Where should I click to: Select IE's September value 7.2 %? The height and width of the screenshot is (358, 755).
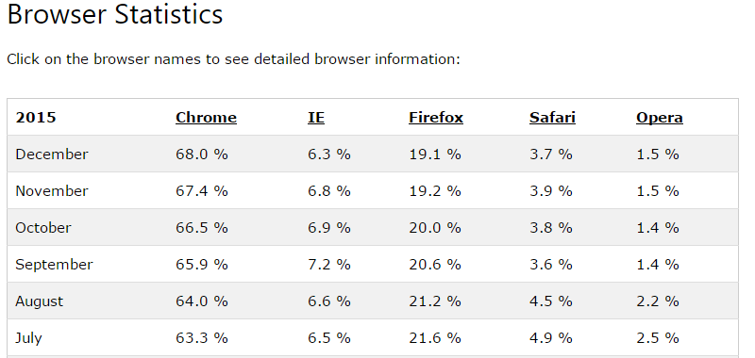coord(329,265)
